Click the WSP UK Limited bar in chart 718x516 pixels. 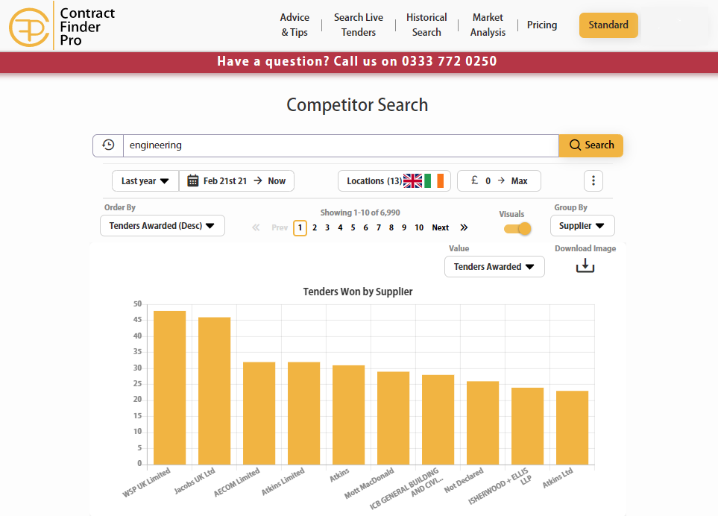coord(169,388)
